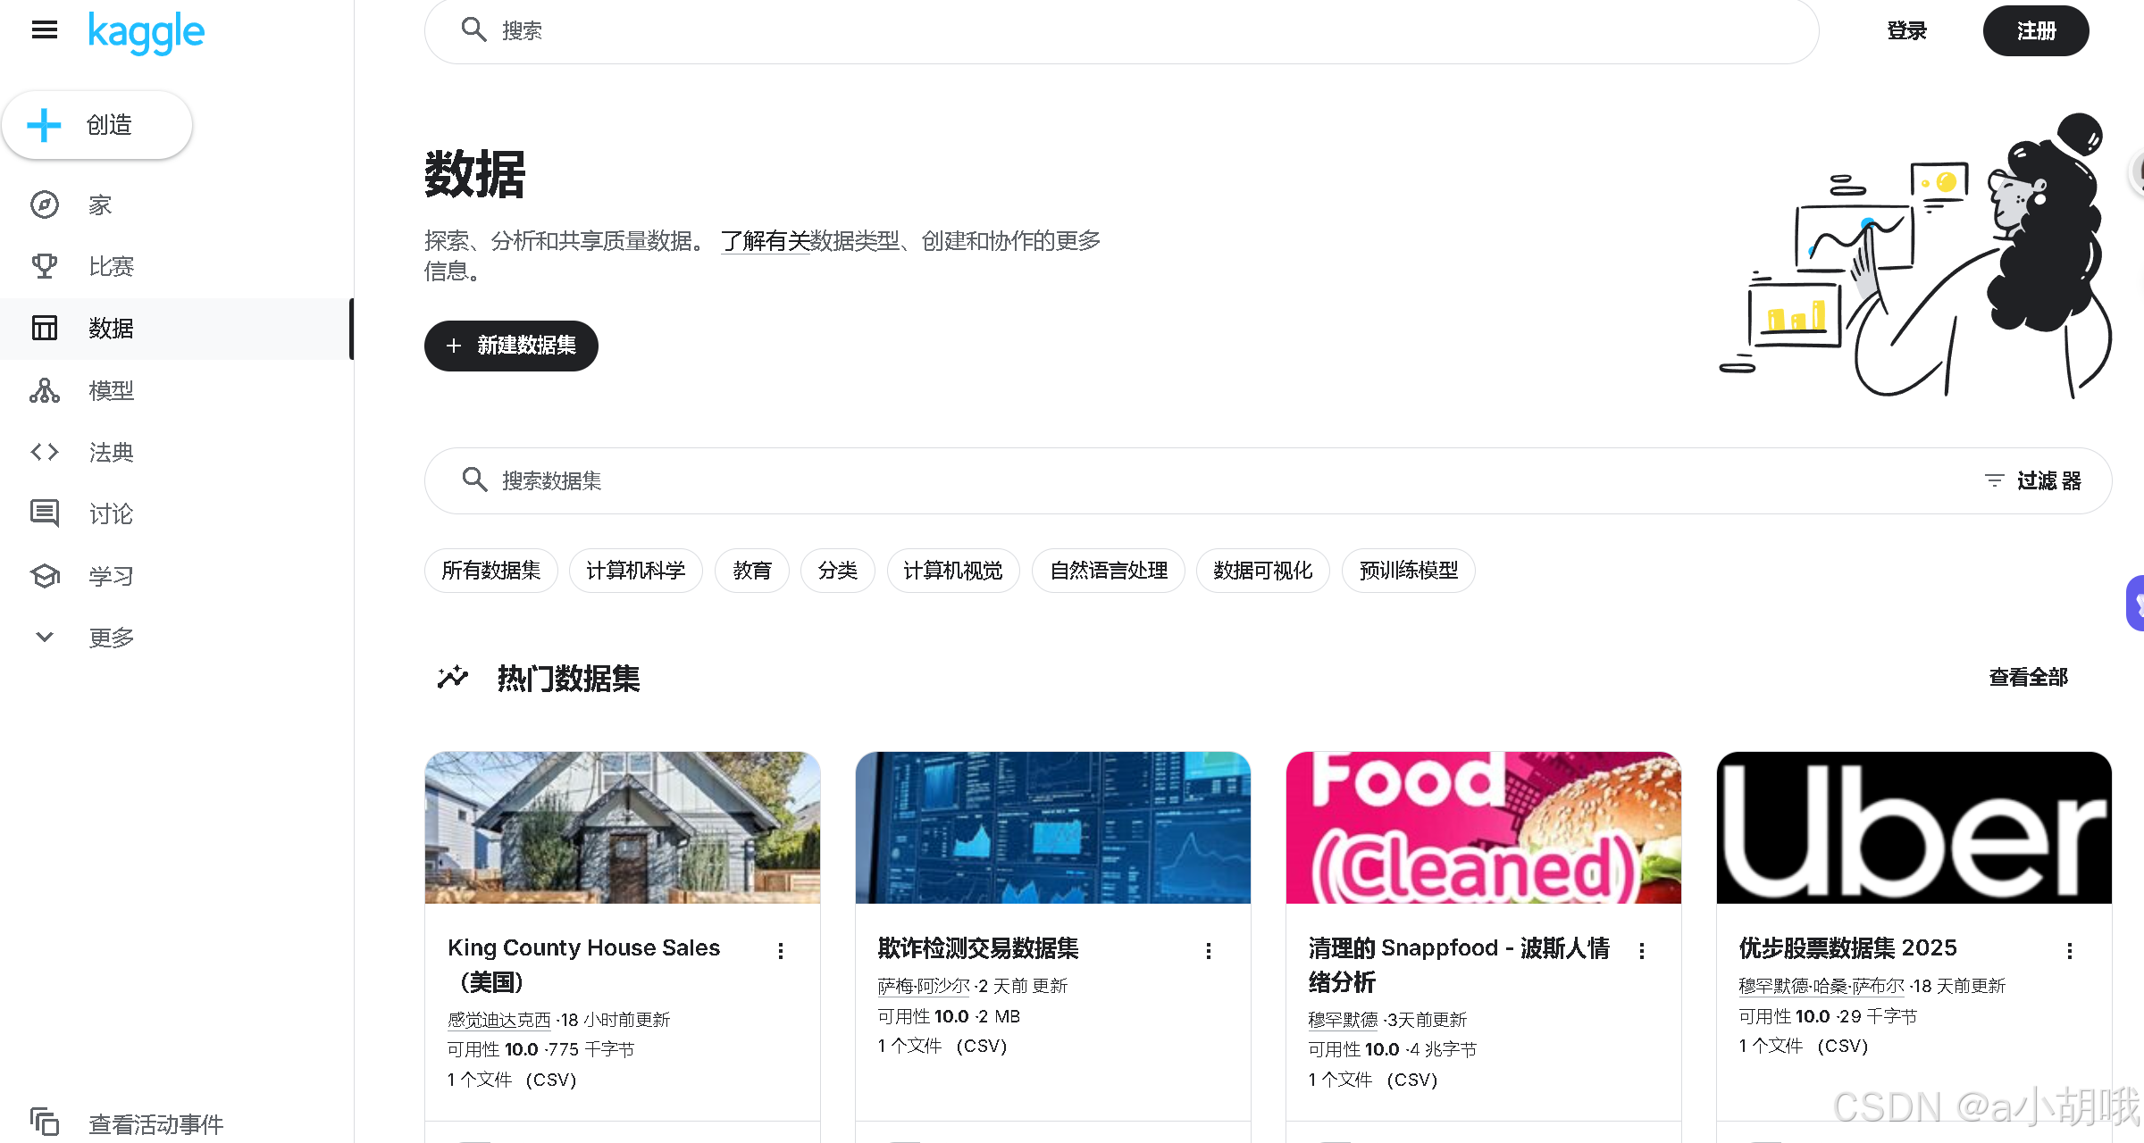
Task: Open Learn via graduation cap icon
Action: coord(45,576)
